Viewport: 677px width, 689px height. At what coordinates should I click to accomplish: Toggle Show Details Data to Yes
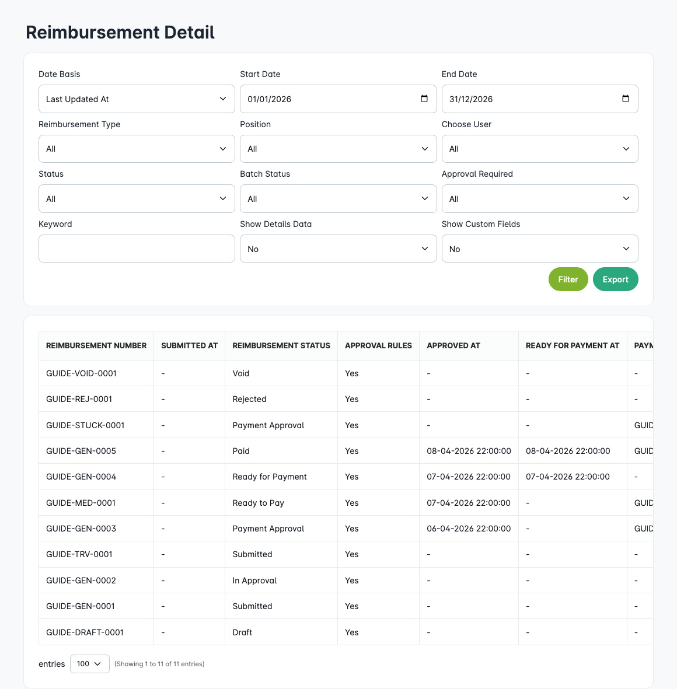(338, 249)
